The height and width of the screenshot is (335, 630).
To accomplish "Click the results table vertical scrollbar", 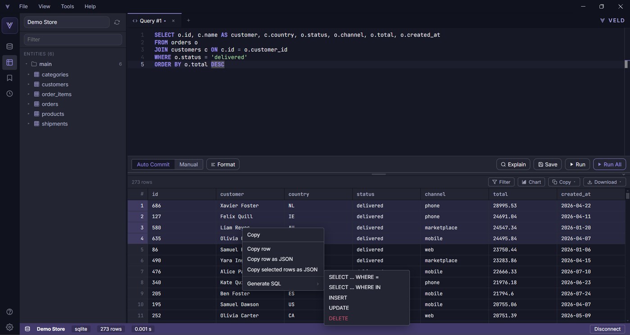I will point(627,195).
